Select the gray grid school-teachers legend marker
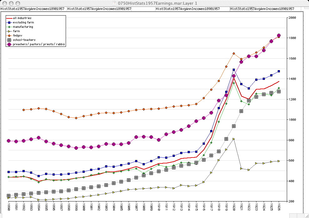 click(9, 40)
